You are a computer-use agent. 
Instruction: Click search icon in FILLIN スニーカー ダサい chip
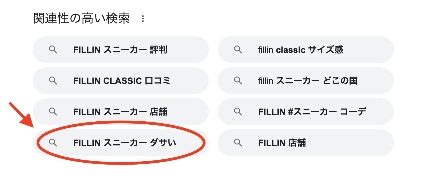[x=53, y=143]
